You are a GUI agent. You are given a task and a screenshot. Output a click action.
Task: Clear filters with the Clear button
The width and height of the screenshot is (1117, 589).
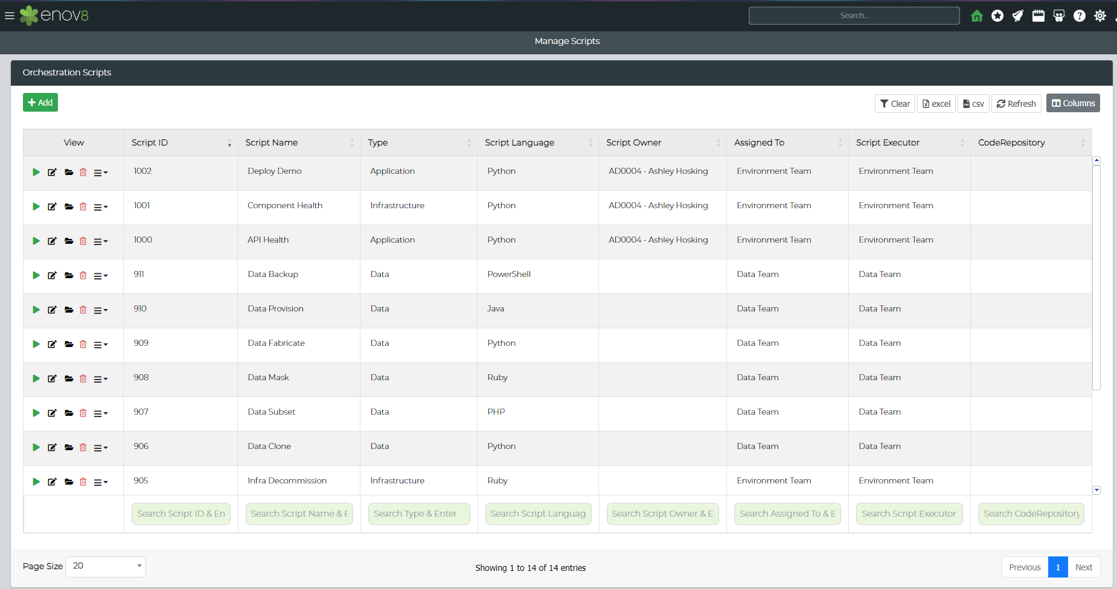[x=895, y=104]
